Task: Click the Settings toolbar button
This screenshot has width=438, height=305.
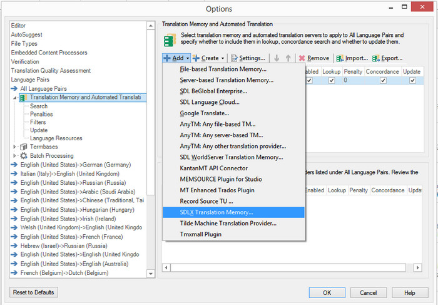Action: pos(248,58)
